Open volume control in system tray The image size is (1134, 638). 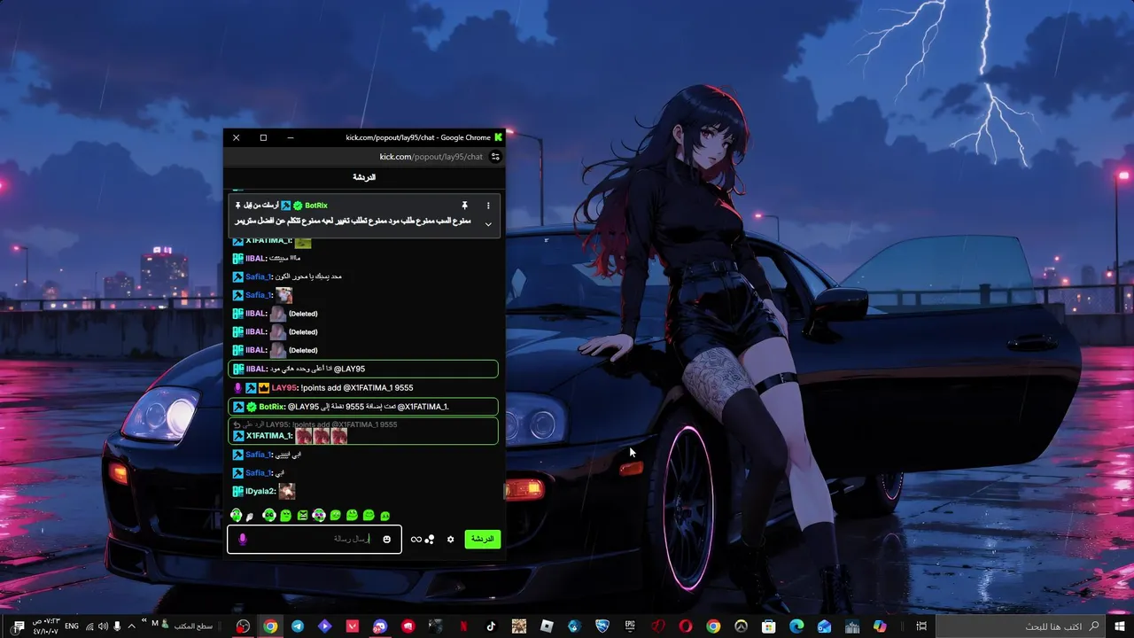pyautogui.click(x=103, y=626)
